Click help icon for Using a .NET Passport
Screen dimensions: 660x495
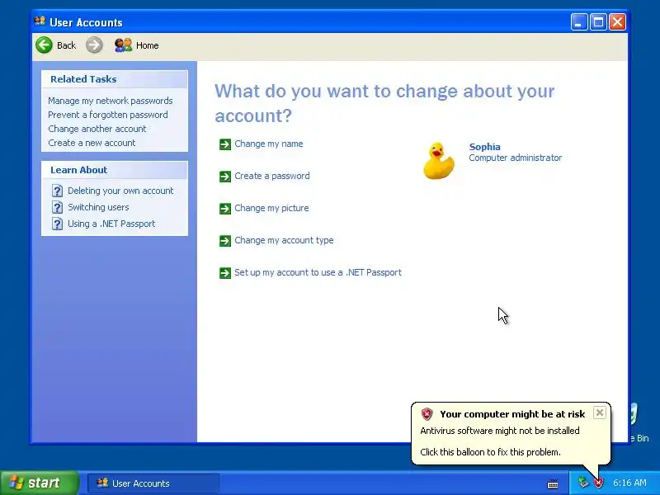pyautogui.click(x=57, y=224)
